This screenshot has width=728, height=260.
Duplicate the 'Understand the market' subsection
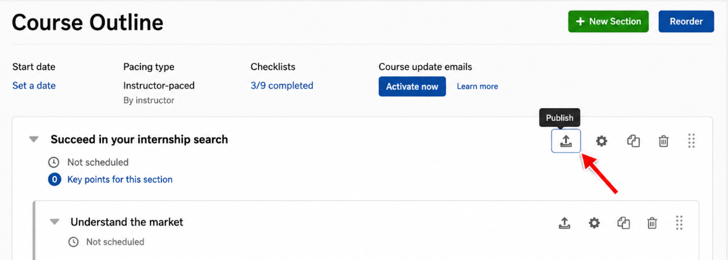(x=623, y=223)
